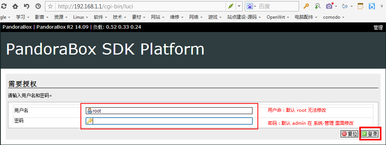
Task: Click the key icon inside the password field
Action: [89, 121]
